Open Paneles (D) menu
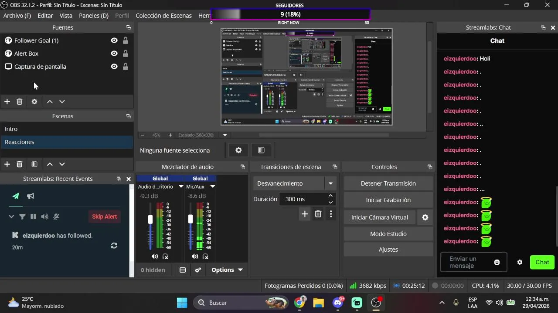The image size is (558, 313). (x=94, y=15)
